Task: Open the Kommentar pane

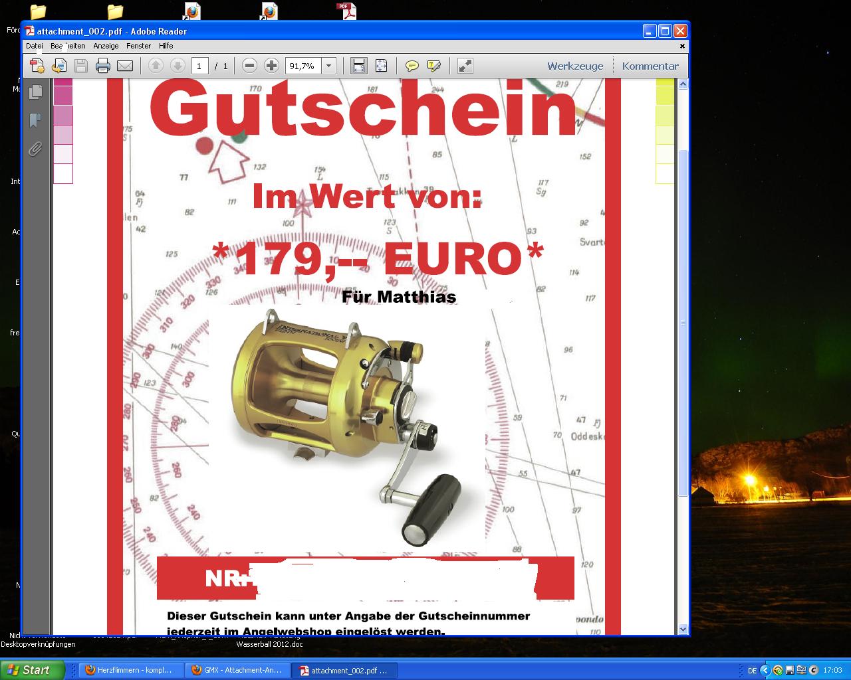Action: [x=650, y=66]
